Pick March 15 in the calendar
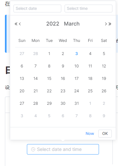Viewport: 118px width, 166px height. pyautogui.click(x=49, y=79)
